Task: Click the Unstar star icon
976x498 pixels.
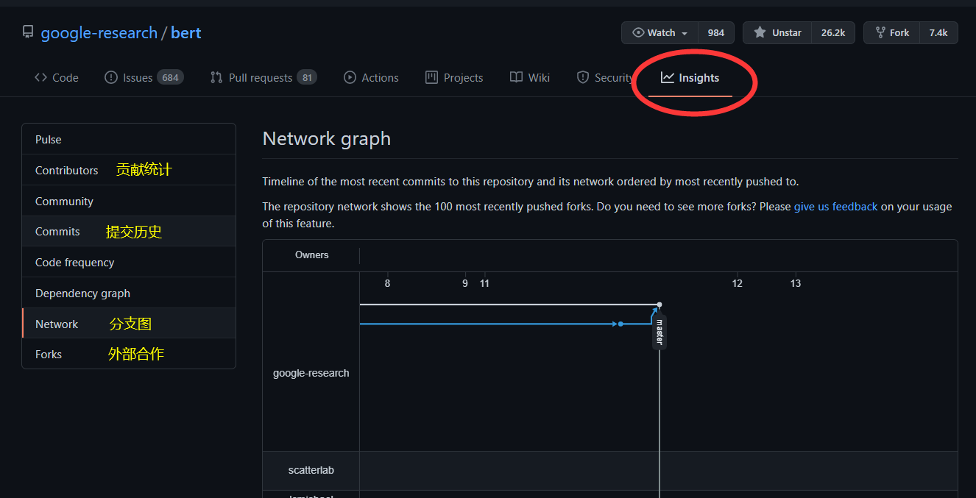Action: coord(760,32)
